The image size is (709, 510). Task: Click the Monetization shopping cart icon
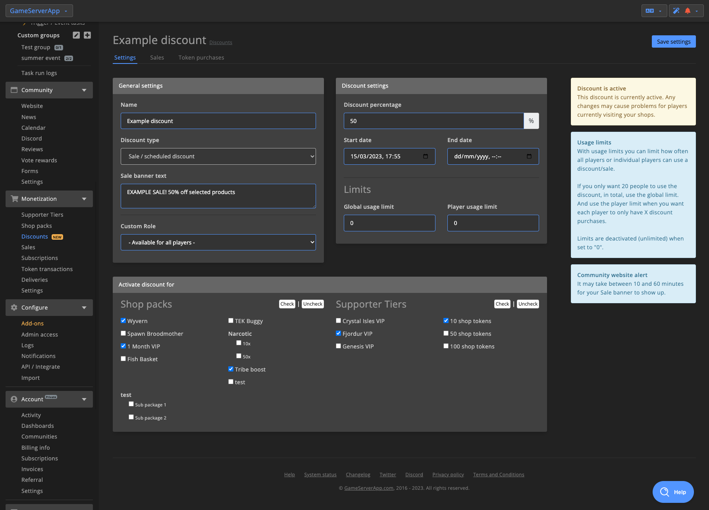[x=14, y=199]
